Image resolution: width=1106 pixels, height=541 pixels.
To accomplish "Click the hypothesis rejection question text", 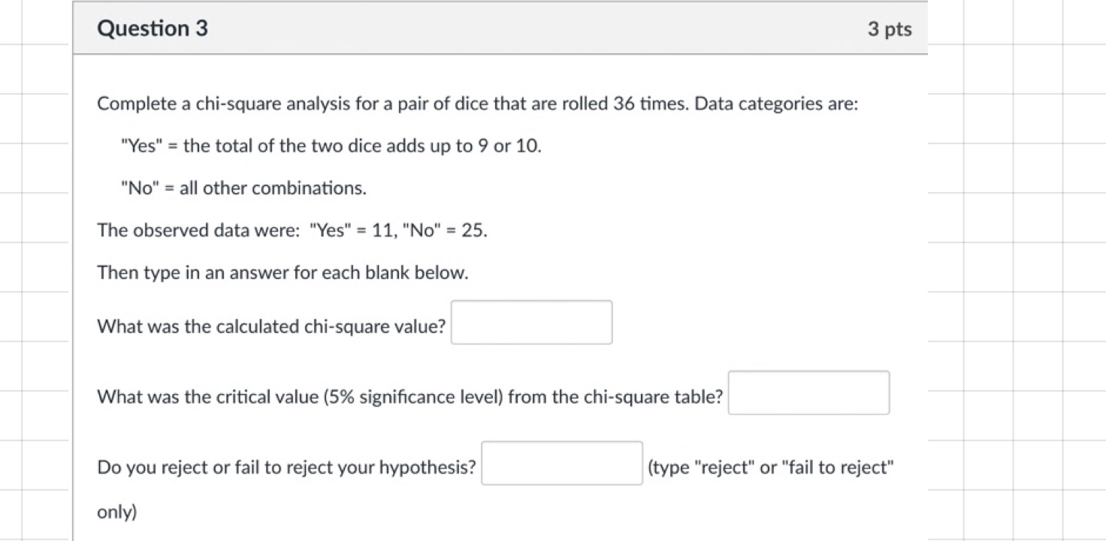I will (x=286, y=467).
